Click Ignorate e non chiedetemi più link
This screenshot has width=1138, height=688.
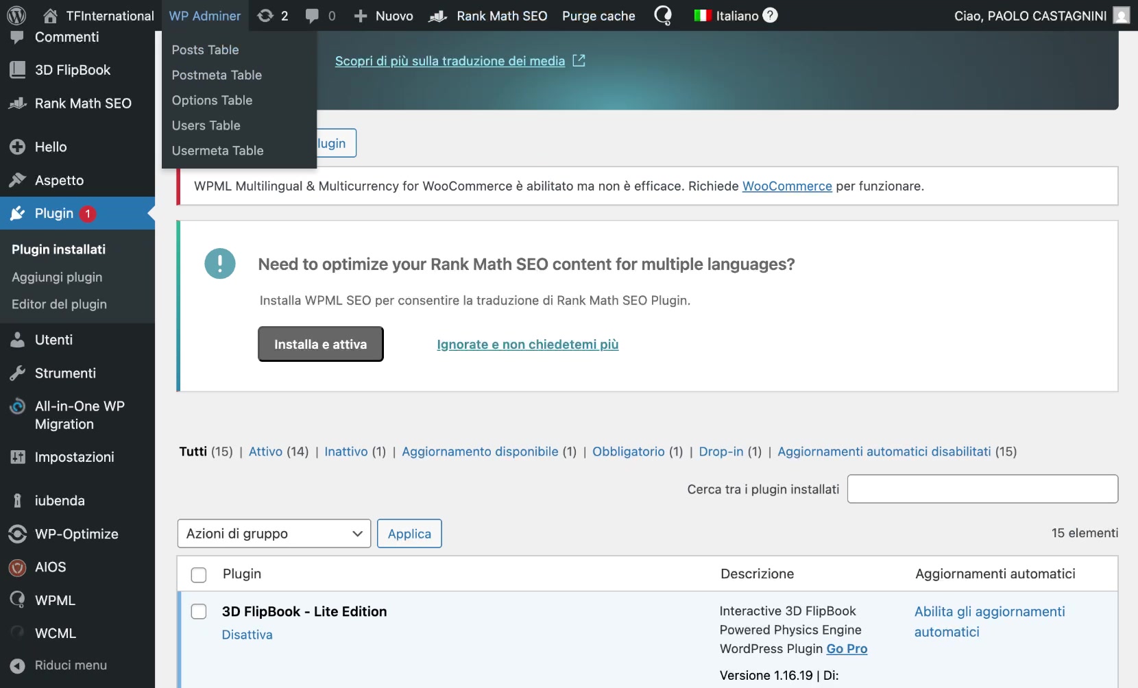tap(527, 345)
